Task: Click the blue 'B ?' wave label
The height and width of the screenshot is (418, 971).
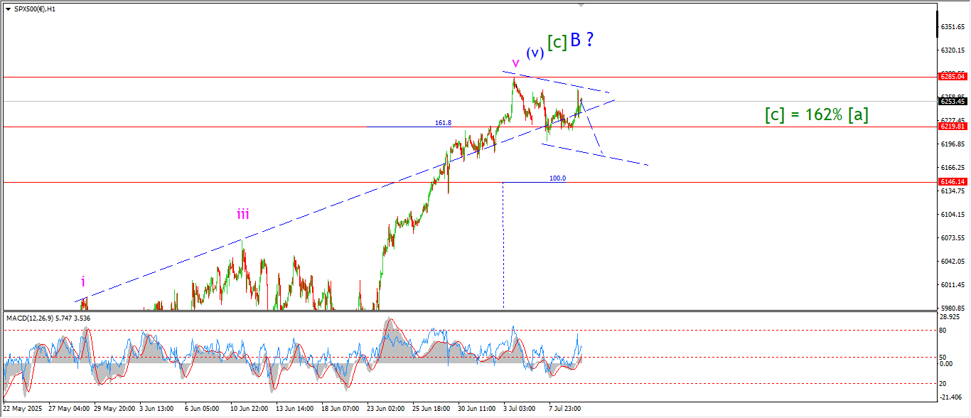Action: (x=581, y=41)
